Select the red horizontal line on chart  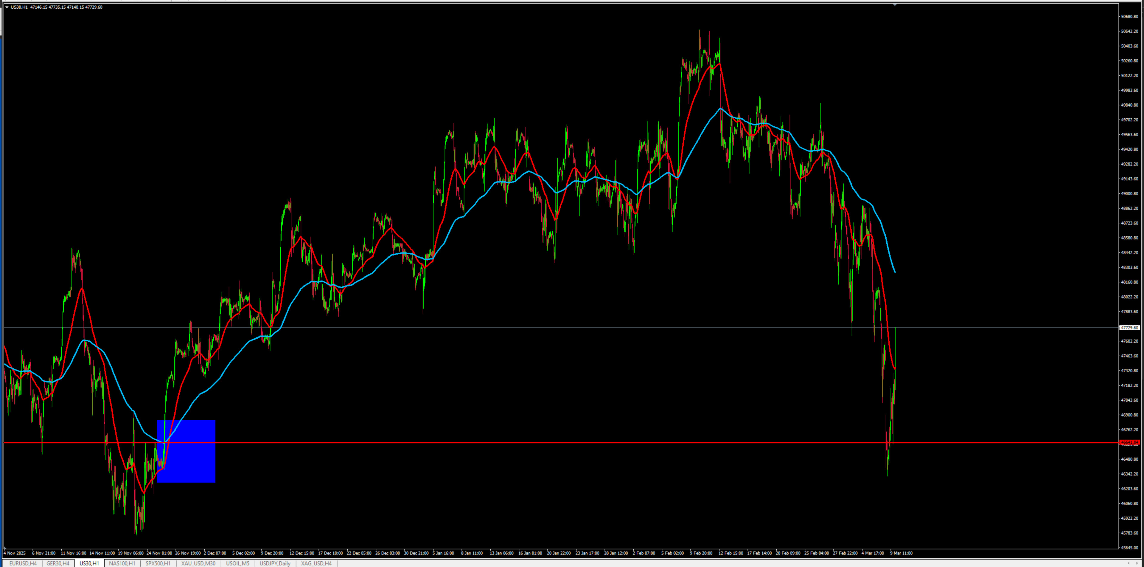click(x=533, y=443)
